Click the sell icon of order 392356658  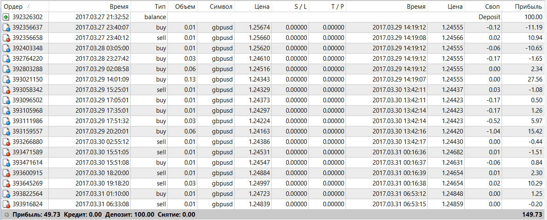(x=6, y=38)
